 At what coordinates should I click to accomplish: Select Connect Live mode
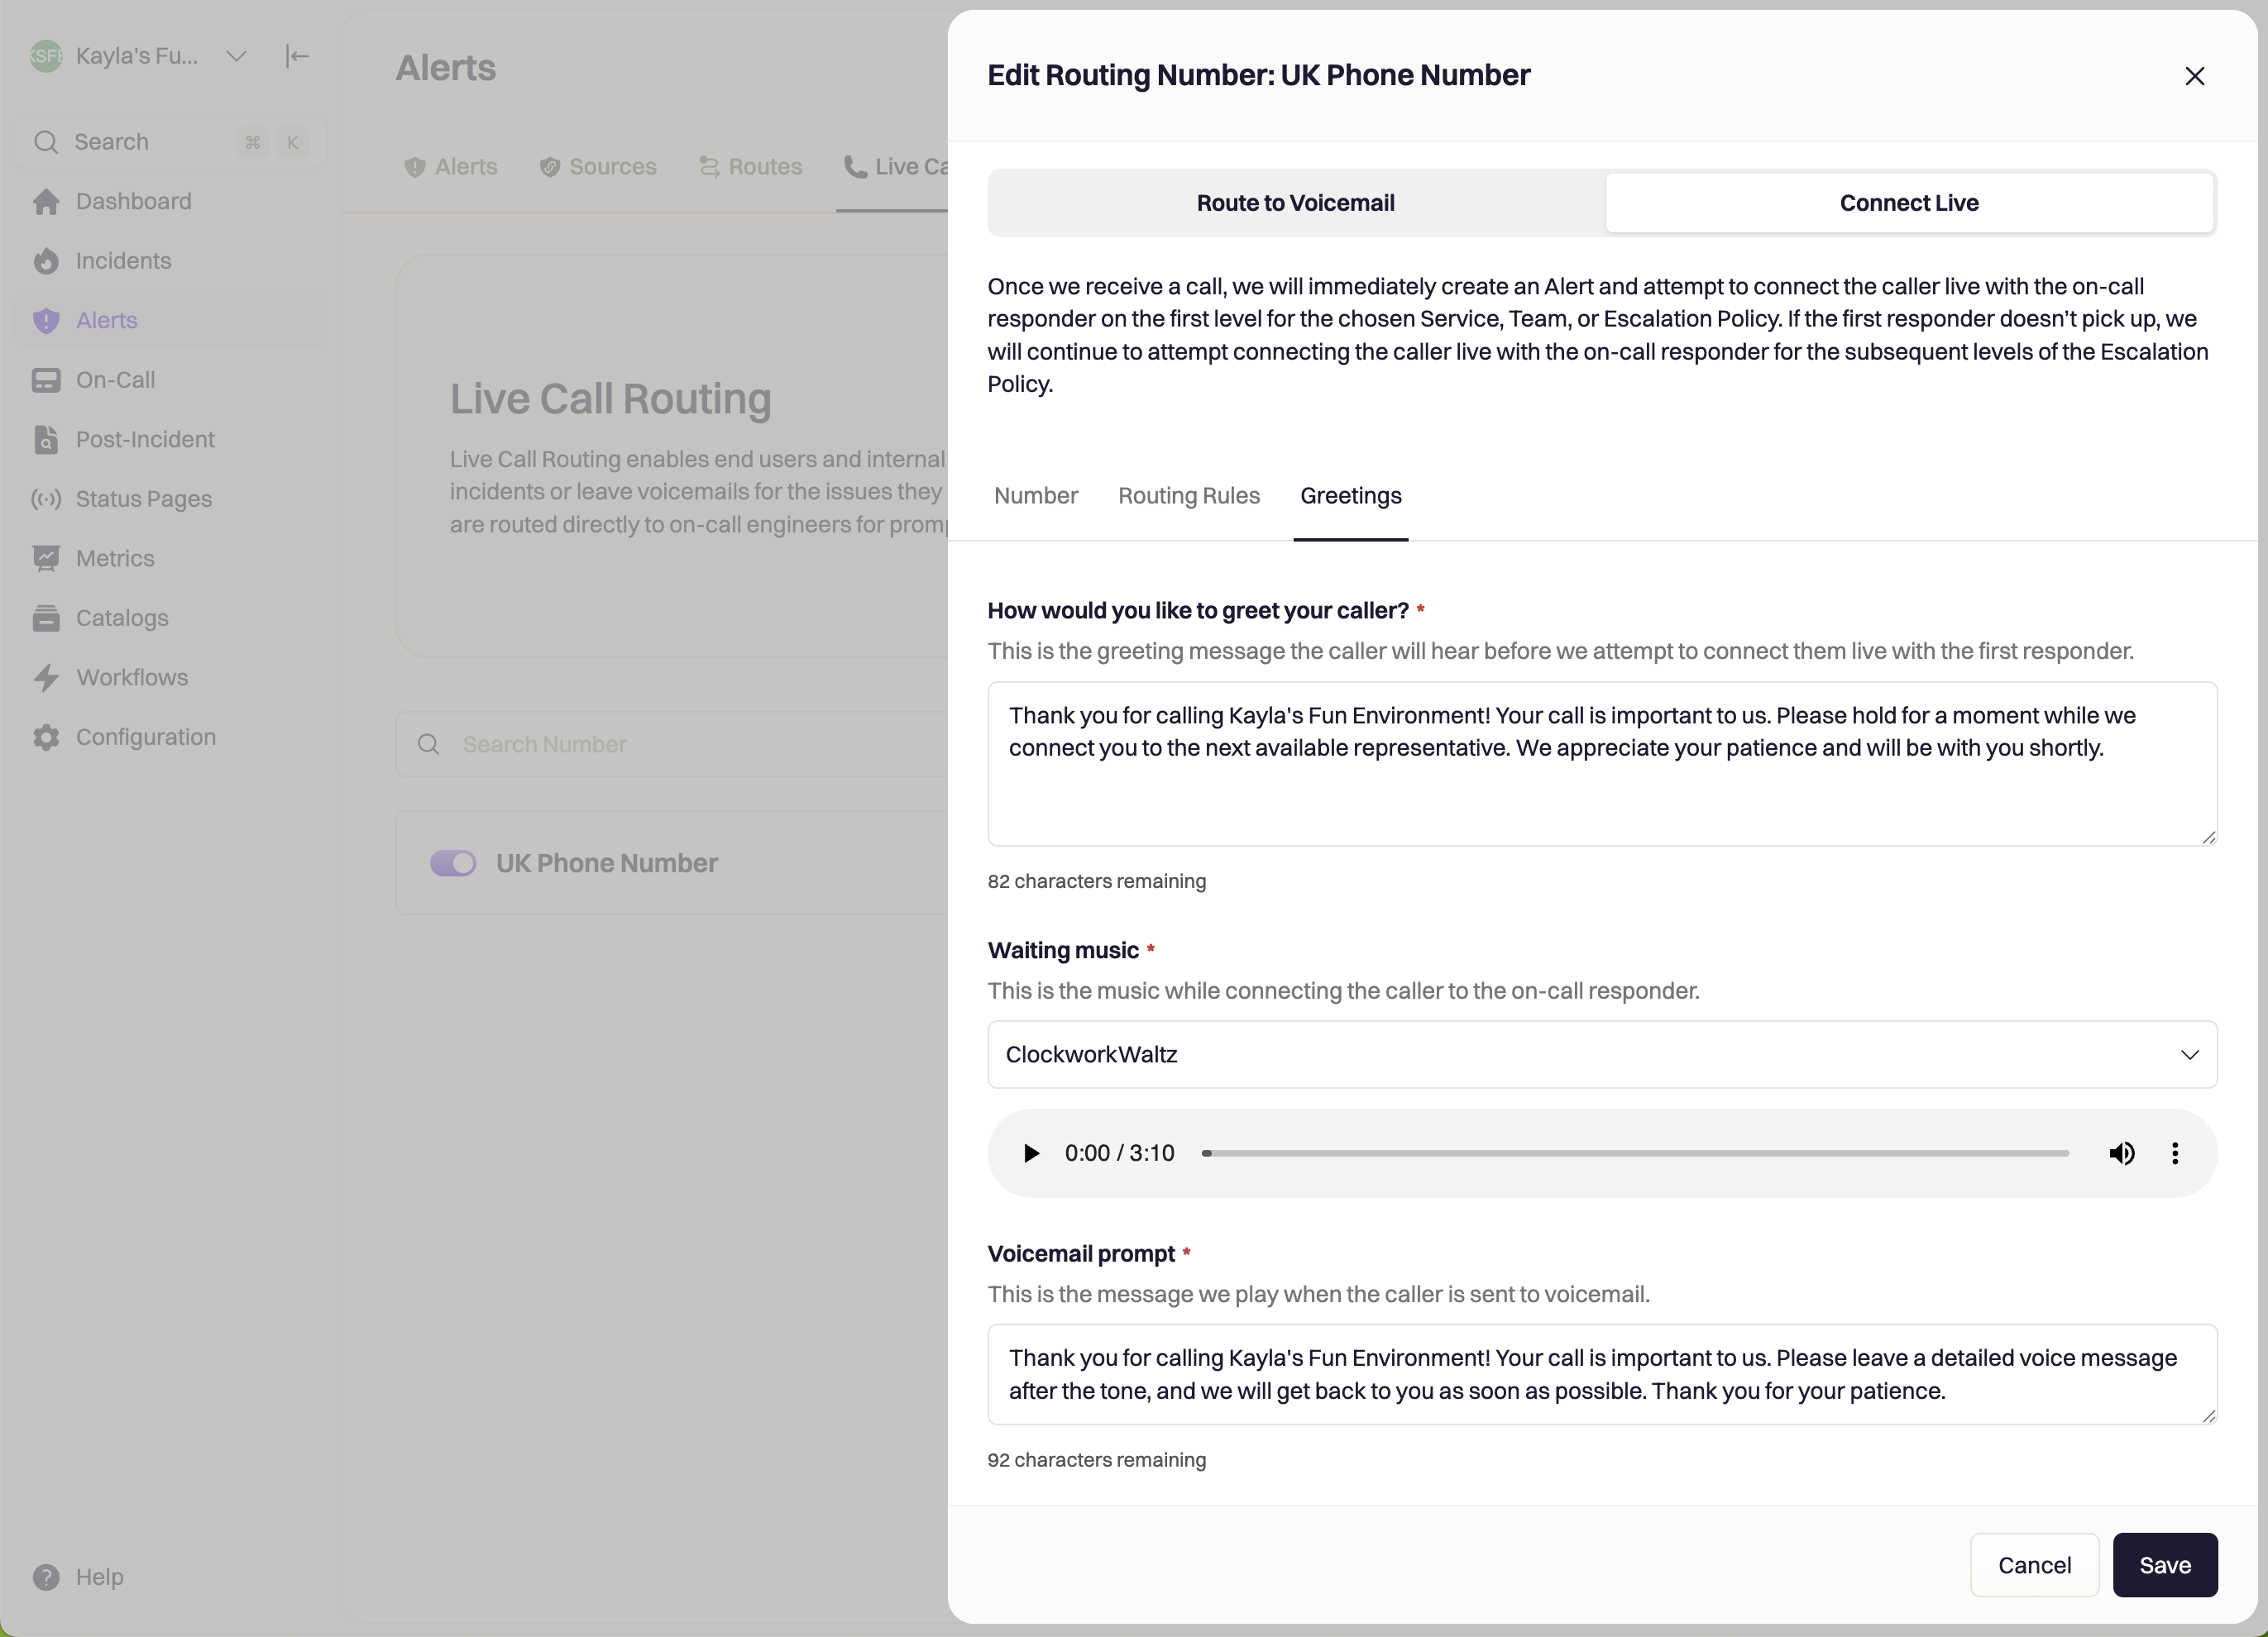click(1908, 203)
